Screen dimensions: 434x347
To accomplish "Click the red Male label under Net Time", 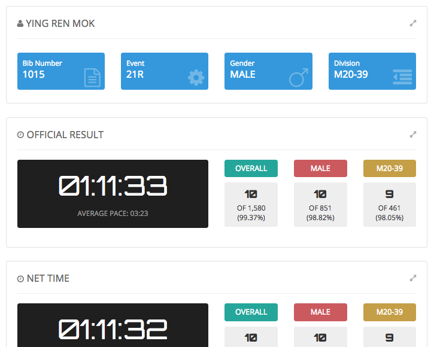I will [x=320, y=312].
